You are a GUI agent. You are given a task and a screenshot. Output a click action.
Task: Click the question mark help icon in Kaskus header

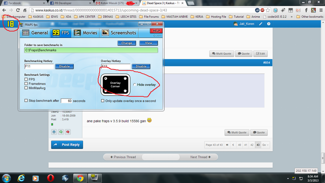(x=269, y=24)
